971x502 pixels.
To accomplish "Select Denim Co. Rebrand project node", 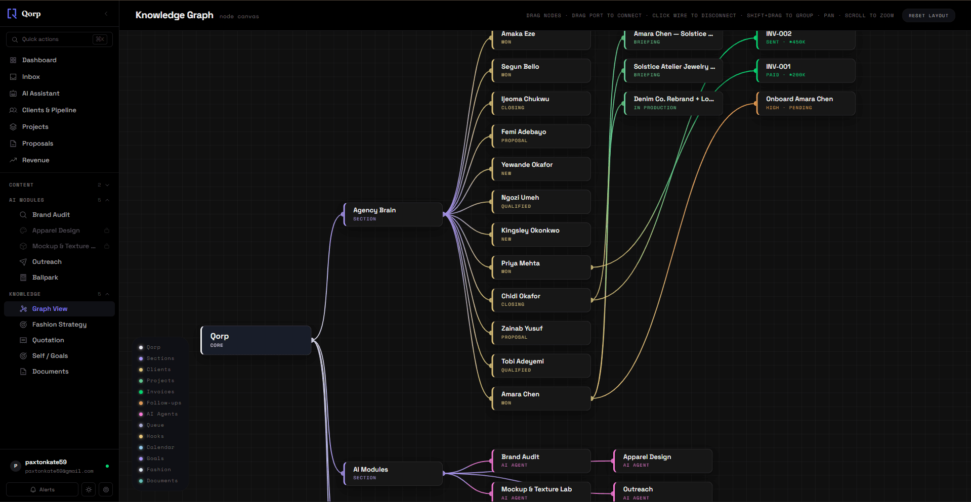I will [x=673, y=103].
